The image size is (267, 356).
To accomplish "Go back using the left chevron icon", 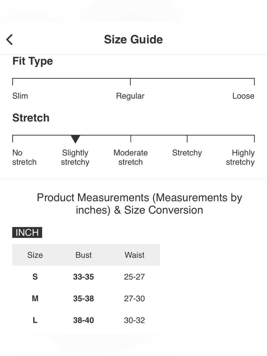I will click(9, 40).
